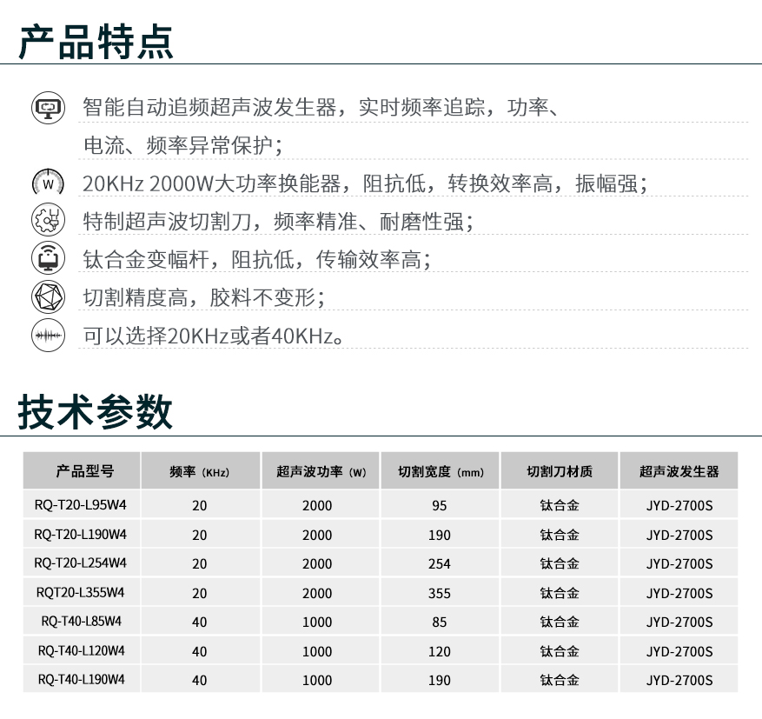Click the W power gauge icon
The height and width of the screenshot is (719, 762).
[48, 183]
